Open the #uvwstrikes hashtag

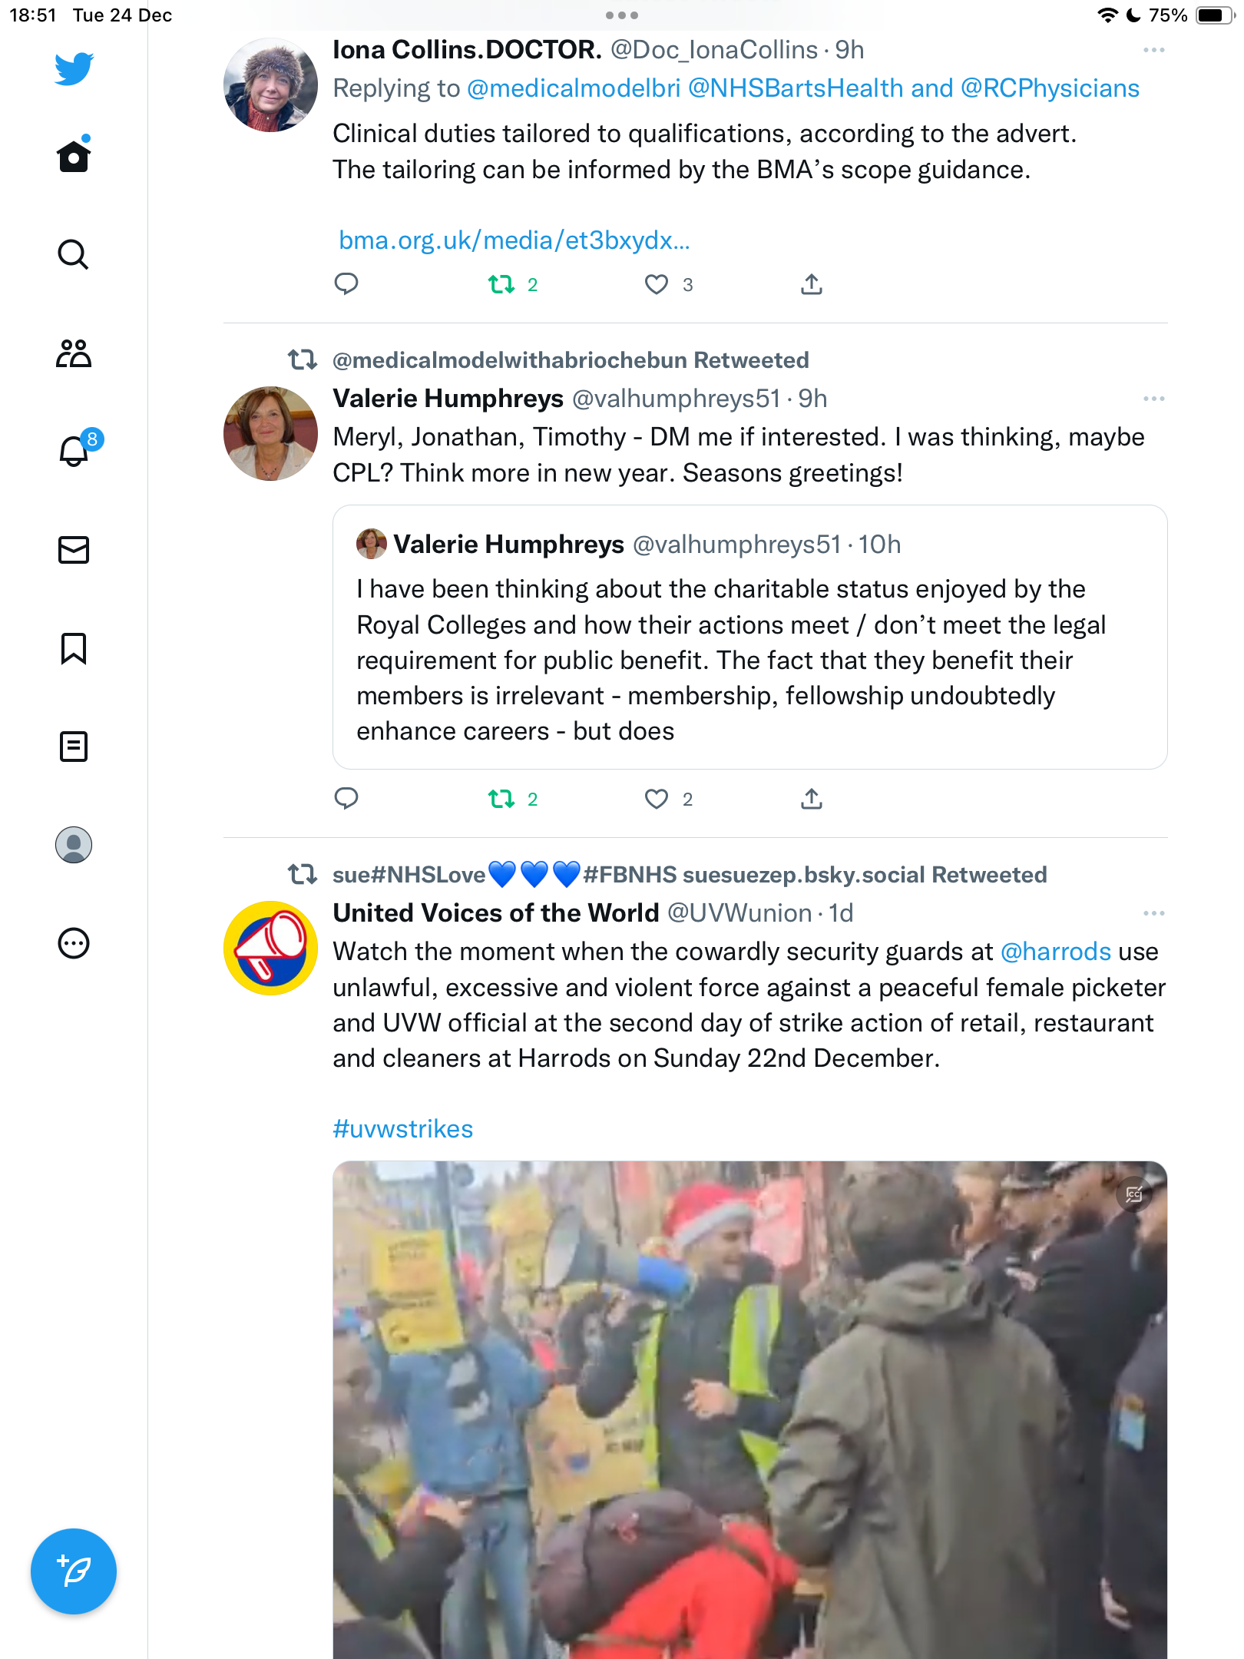coord(402,1129)
